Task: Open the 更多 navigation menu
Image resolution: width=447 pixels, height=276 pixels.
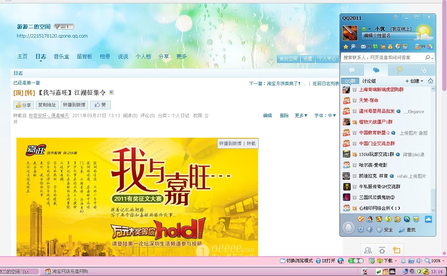Action: pos(181,57)
